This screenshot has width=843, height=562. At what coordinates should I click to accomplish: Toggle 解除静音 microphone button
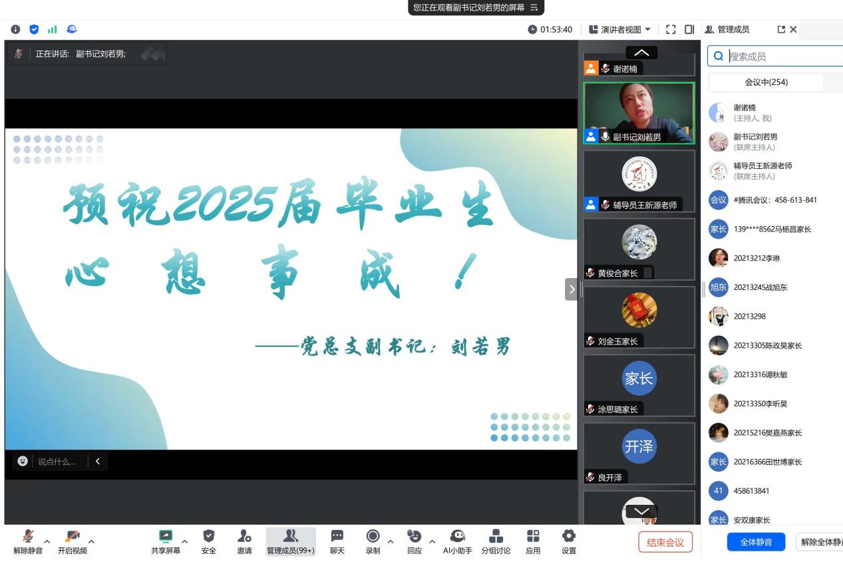[x=28, y=541]
